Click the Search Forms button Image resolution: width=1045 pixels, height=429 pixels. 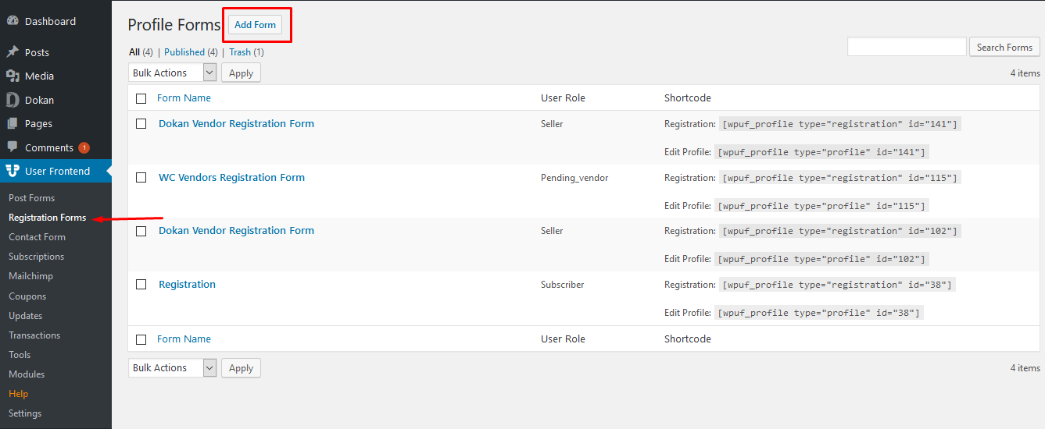[x=1005, y=47]
